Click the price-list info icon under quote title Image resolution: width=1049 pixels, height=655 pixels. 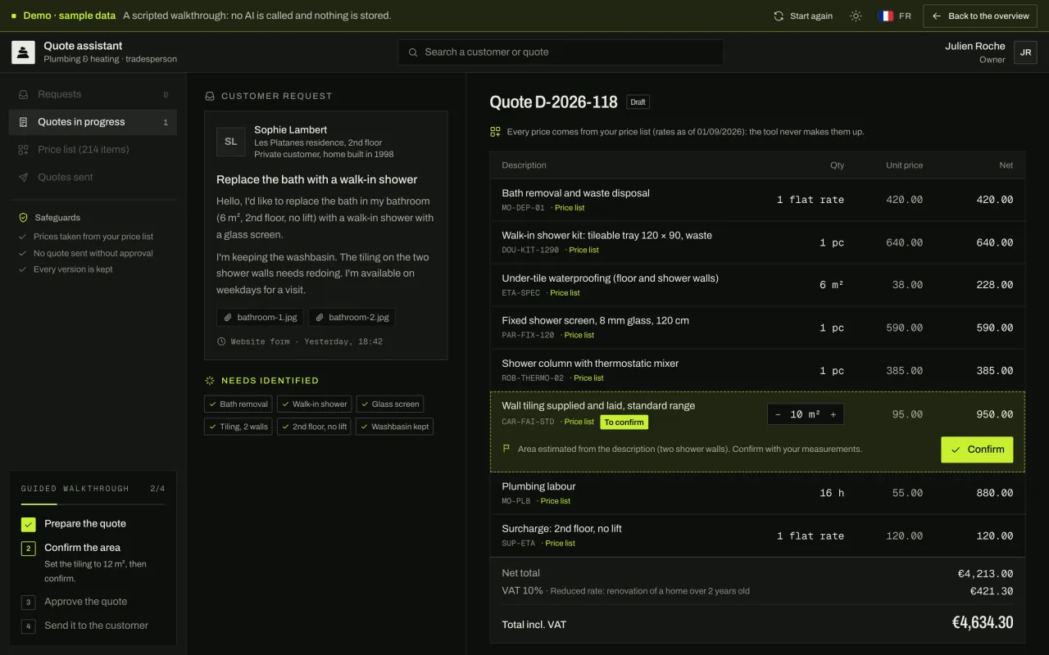(495, 132)
